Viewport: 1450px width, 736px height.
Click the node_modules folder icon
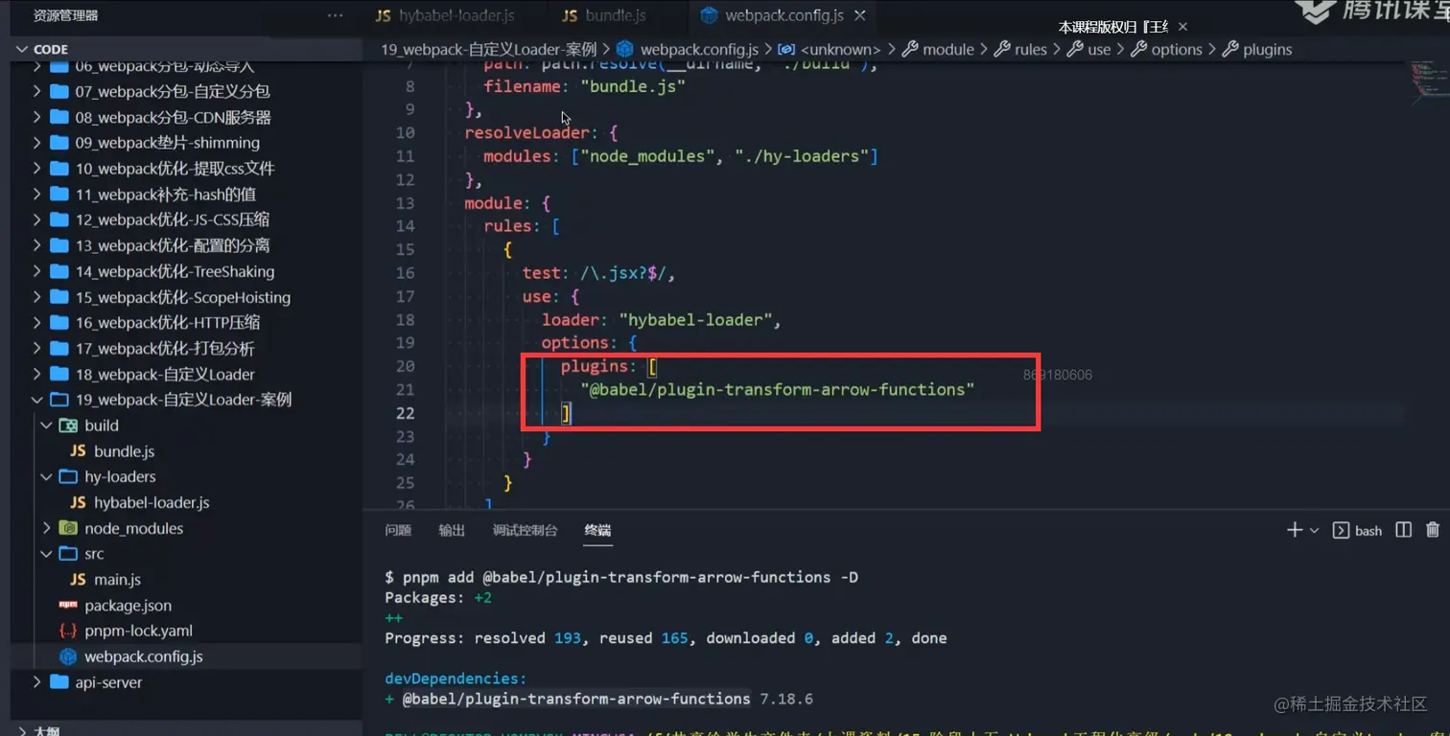(x=68, y=528)
